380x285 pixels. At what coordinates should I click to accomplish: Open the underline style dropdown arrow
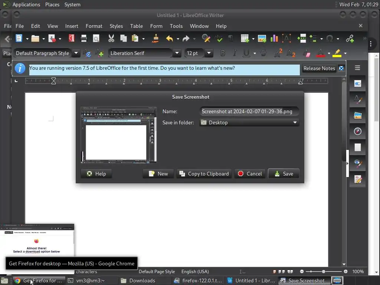tap(255, 53)
